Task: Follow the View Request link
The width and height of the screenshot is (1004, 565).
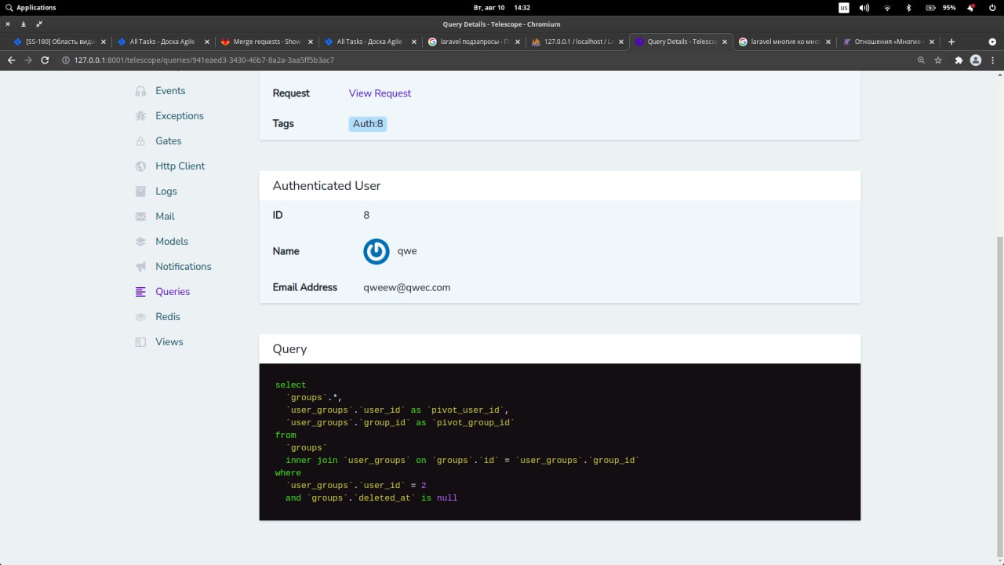Action: 380,93
